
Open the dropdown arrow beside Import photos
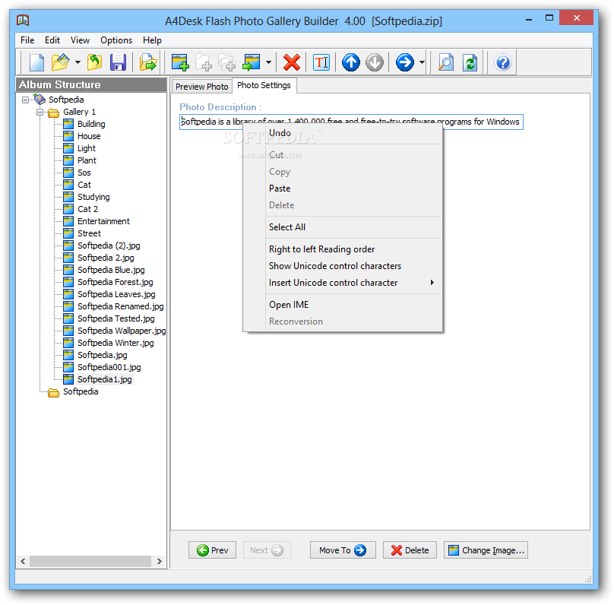[x=268, y=62]
